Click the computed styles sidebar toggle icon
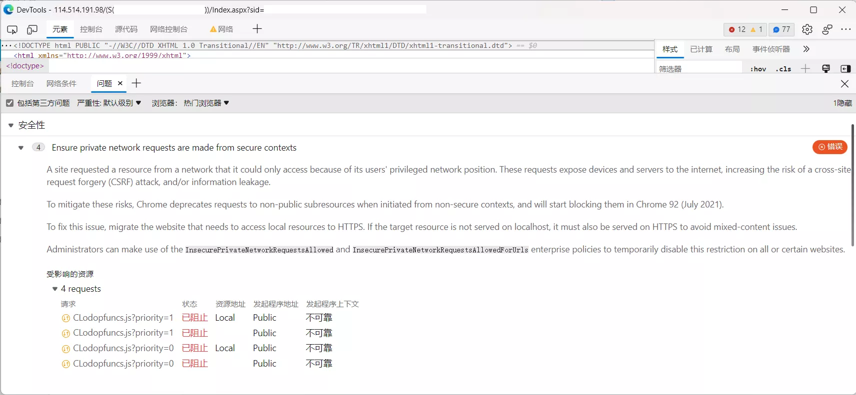This screenshot has width=856, height=395. (x=846, y=68)
